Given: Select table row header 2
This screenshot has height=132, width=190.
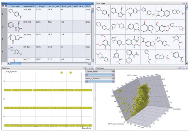Looking at the screenshot, I should click(5, 26).
